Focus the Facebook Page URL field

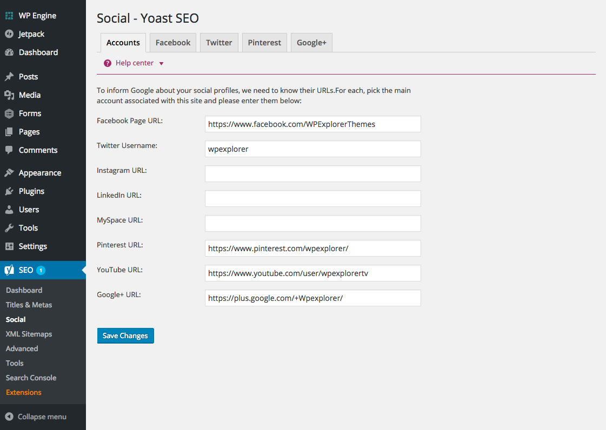point(312,124)
